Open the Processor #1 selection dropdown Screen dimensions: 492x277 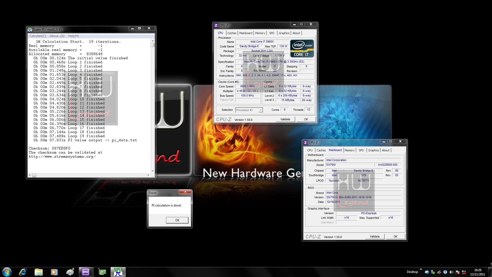point(249,110)
